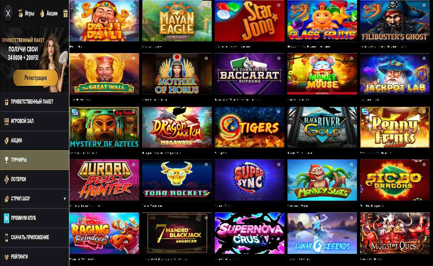Open the Black River Gold game thumbnail
The image size is (433, 266).
pyautogui.click(x=322, y=128)
